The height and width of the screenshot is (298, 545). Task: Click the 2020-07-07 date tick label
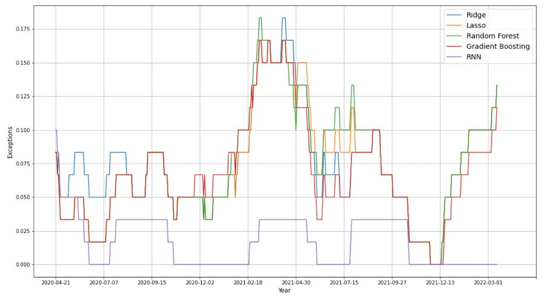pos(103,283)
